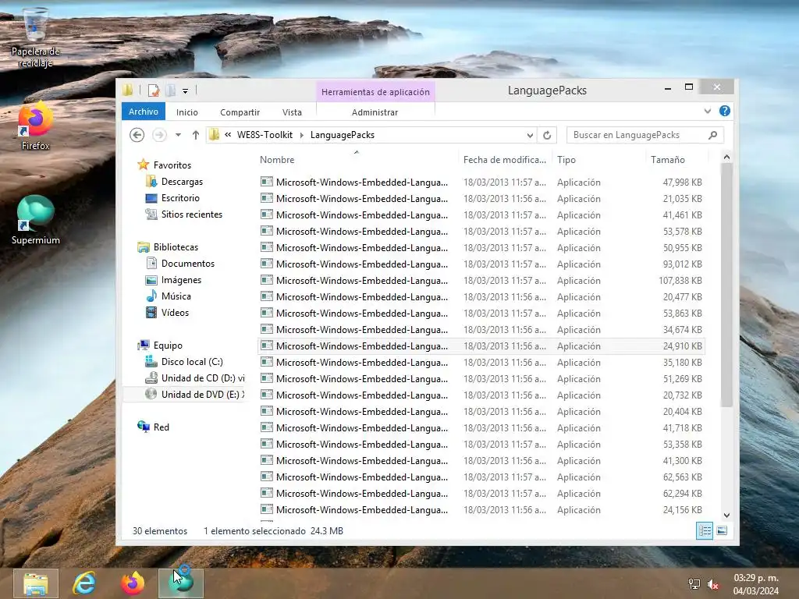
Task: Open the Documentos library
Action: click(x=187, y=264)
